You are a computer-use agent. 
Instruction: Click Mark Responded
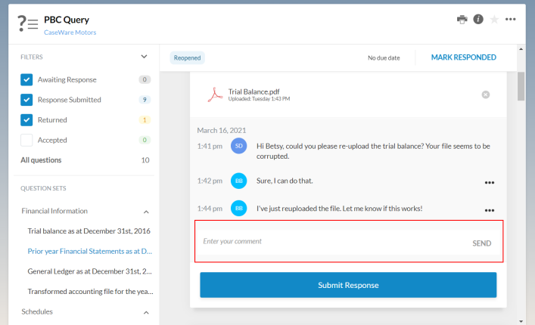463,57
